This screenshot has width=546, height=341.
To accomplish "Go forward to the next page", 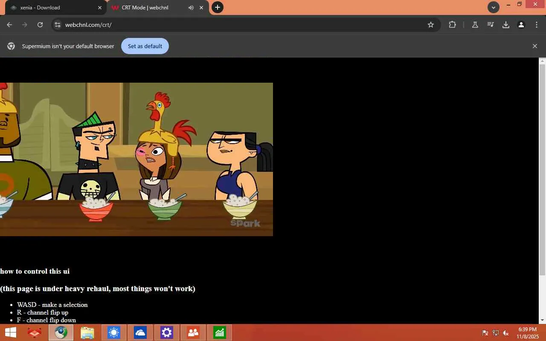I will tap(25, 25).
